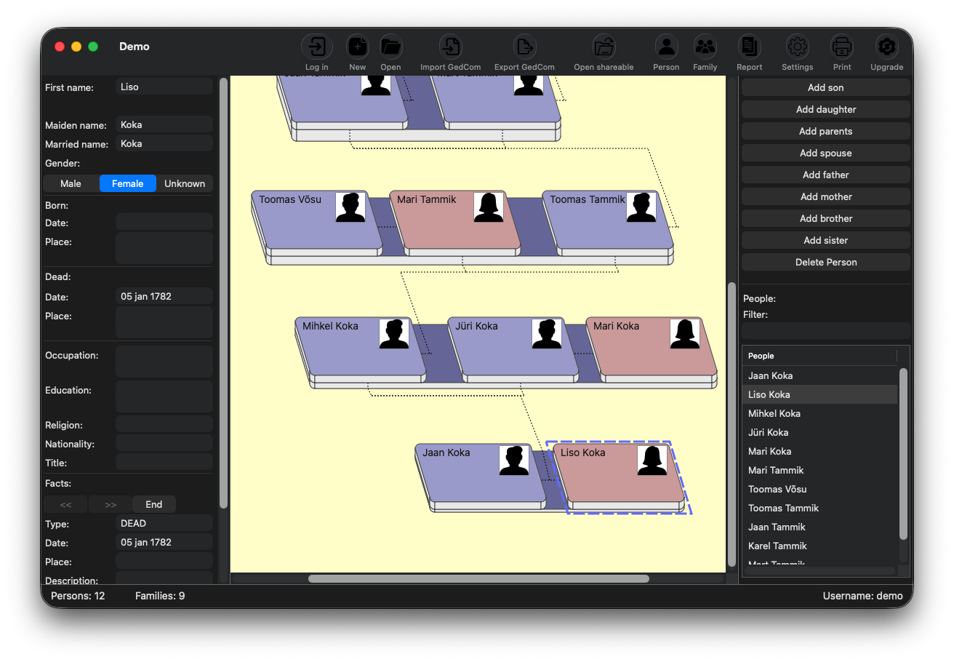This screenshot has height=662, width=954.
Task: Select Mihkel Koka in the People list
Action: [x=774, y=413]
